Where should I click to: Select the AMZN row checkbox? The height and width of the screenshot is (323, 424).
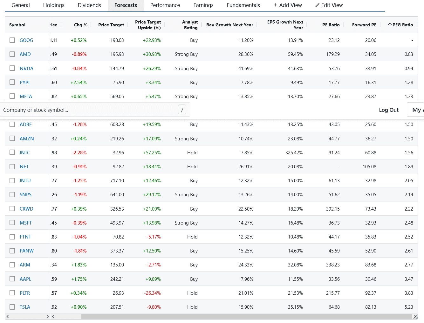click(12, 138)
